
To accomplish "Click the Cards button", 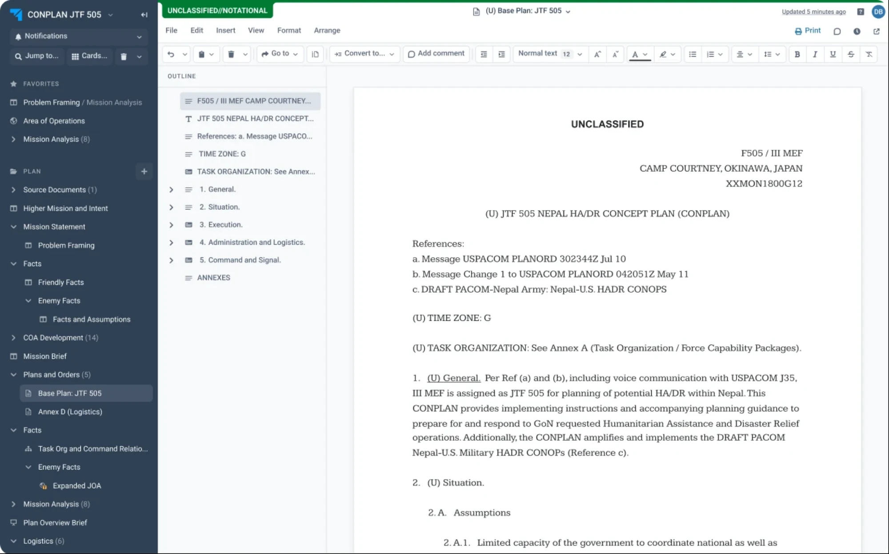I will (x=90, y=56).
